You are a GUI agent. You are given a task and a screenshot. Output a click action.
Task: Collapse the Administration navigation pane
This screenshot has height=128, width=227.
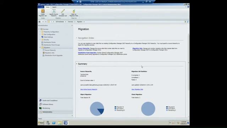72,25
